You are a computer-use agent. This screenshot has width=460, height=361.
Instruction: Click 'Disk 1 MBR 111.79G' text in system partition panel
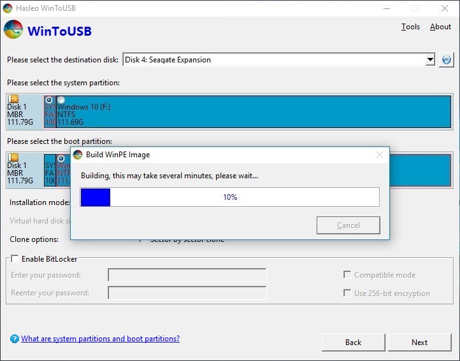coord(20,115)
